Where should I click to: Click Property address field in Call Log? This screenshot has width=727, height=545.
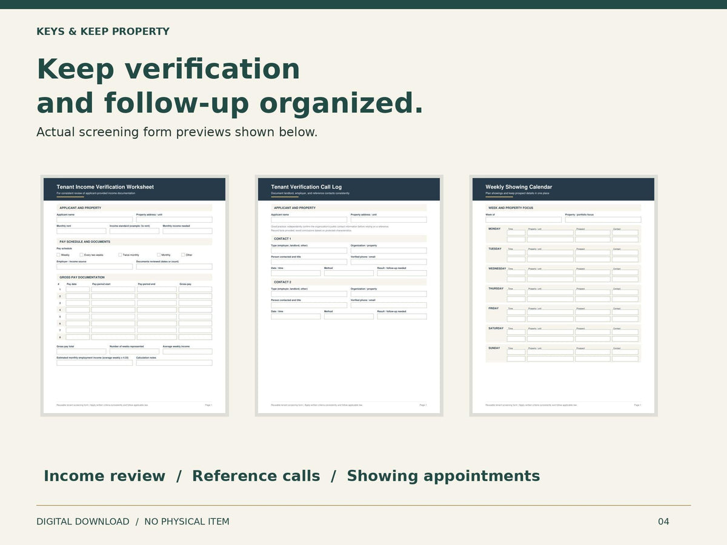(x=388, y=220)
